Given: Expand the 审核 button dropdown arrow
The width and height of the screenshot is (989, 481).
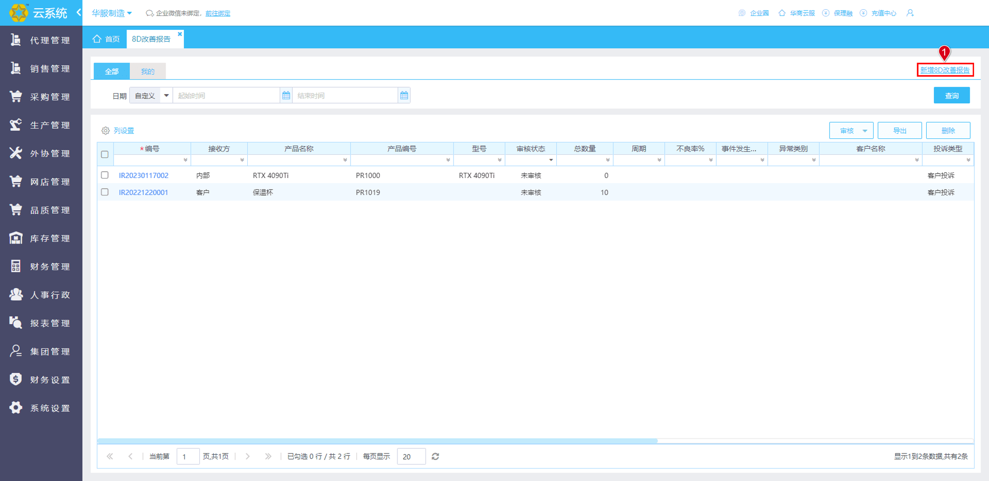Looking at the screenshot, I should 865,131.
